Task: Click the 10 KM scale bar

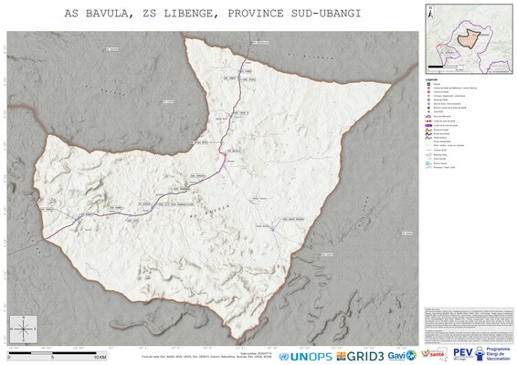Action: click(x=58, y=355)
